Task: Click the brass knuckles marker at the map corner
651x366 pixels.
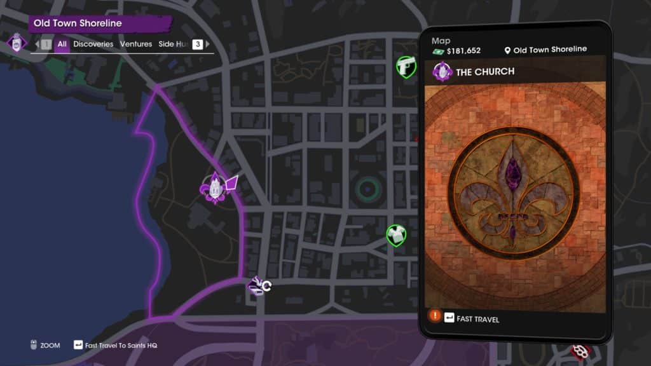Action: 580,352
